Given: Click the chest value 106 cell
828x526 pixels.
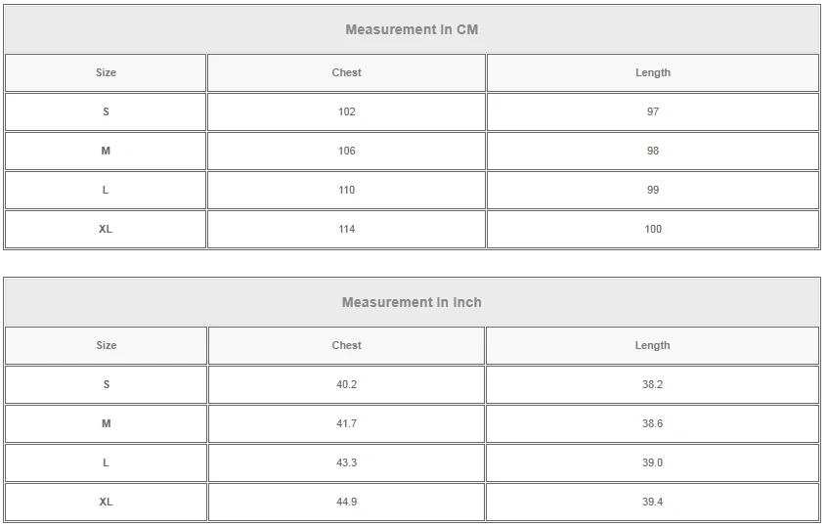Looking at the screenshot, I should point(346,151).
